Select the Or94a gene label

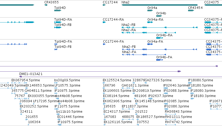click(152, 8)
